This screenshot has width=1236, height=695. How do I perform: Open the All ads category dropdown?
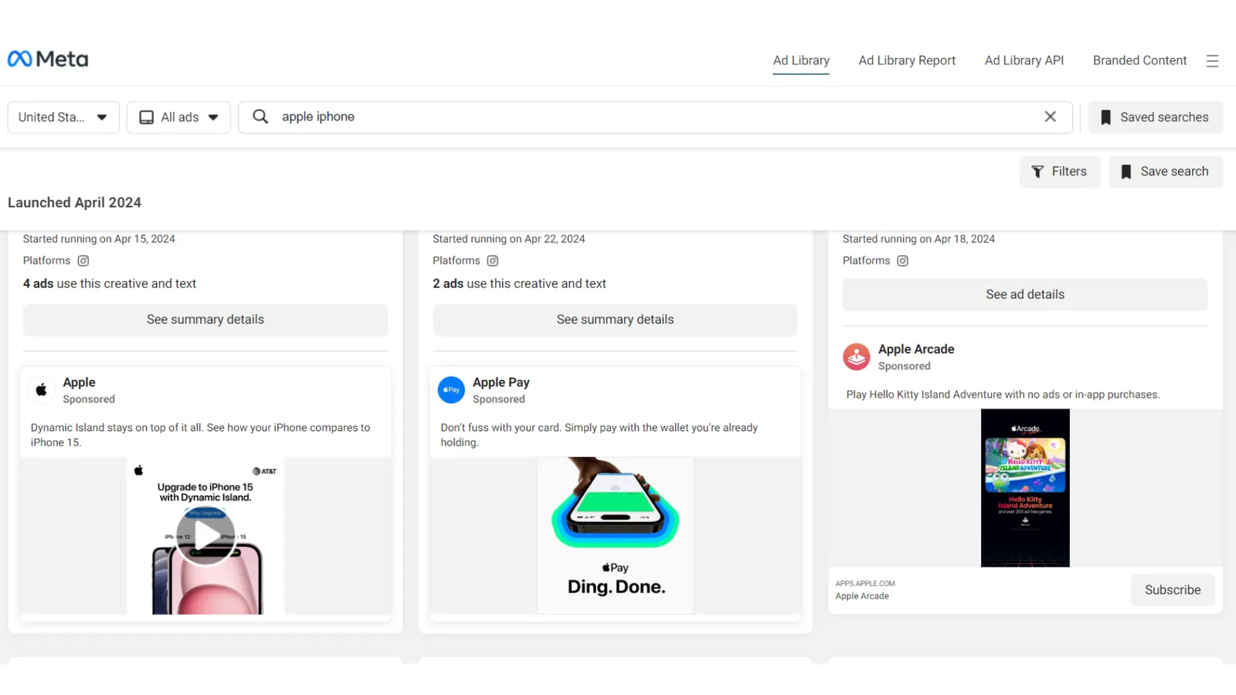178,117
